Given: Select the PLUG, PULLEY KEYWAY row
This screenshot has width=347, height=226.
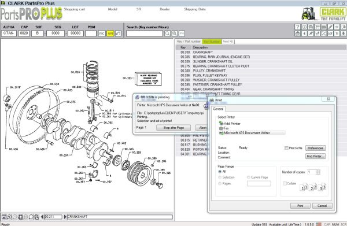Looking at the screenshot, I should coord(261,75).
